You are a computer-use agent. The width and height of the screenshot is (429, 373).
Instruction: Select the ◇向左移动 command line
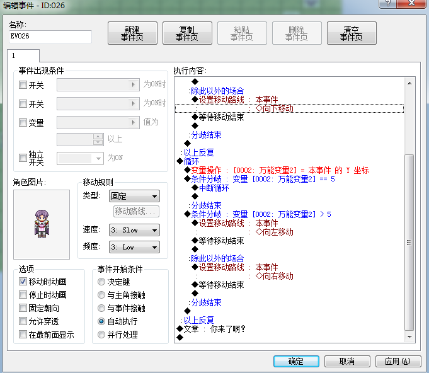(289, 232)
